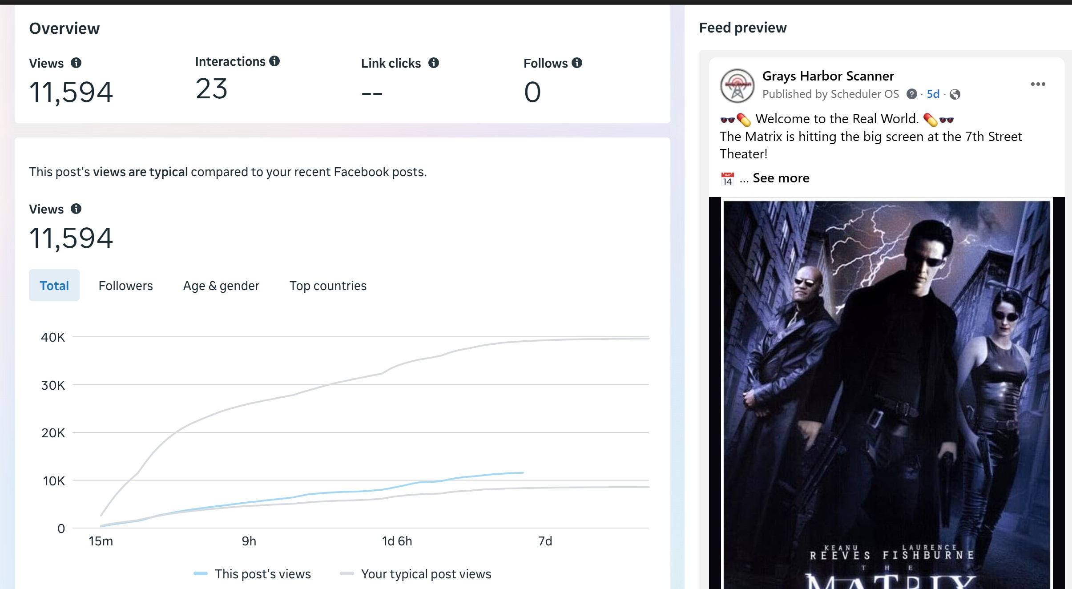This screenshot has height=589, width=1072.
Task: Switch to the Followers tab
Action: tap(125, 286)
